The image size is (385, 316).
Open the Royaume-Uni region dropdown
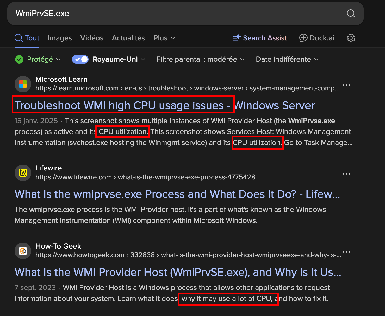tap(119, 60)
